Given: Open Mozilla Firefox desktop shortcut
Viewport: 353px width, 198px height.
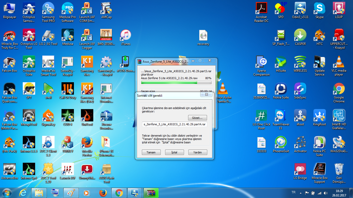Looking at the screenshot, I should pos(87,147).
